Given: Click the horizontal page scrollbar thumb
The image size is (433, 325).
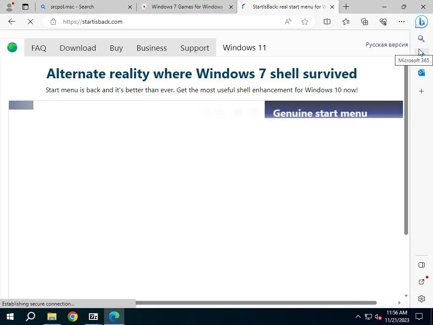Looking at the screenshot, I should [256, 303].
